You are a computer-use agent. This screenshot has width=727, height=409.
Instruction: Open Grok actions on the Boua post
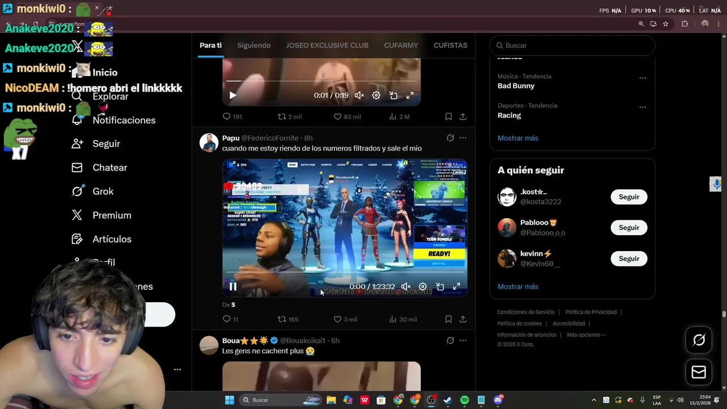tap(450, 340)
